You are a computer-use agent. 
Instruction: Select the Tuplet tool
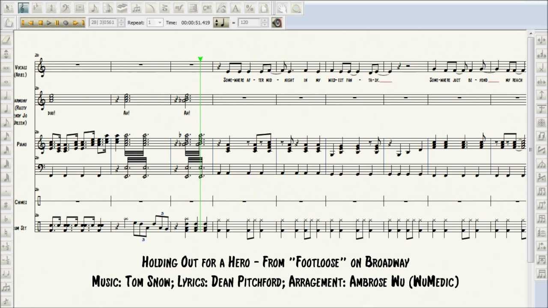136,8
